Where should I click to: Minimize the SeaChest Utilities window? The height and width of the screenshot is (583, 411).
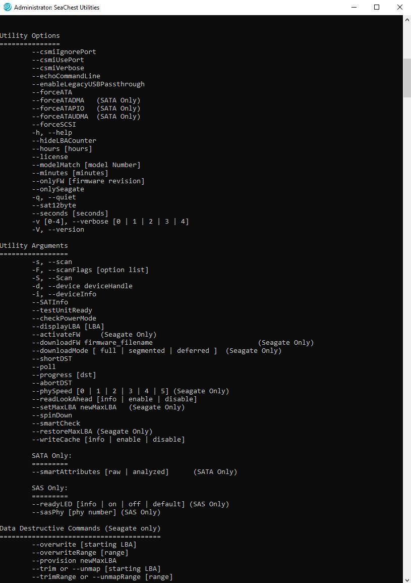pos(353,7)
